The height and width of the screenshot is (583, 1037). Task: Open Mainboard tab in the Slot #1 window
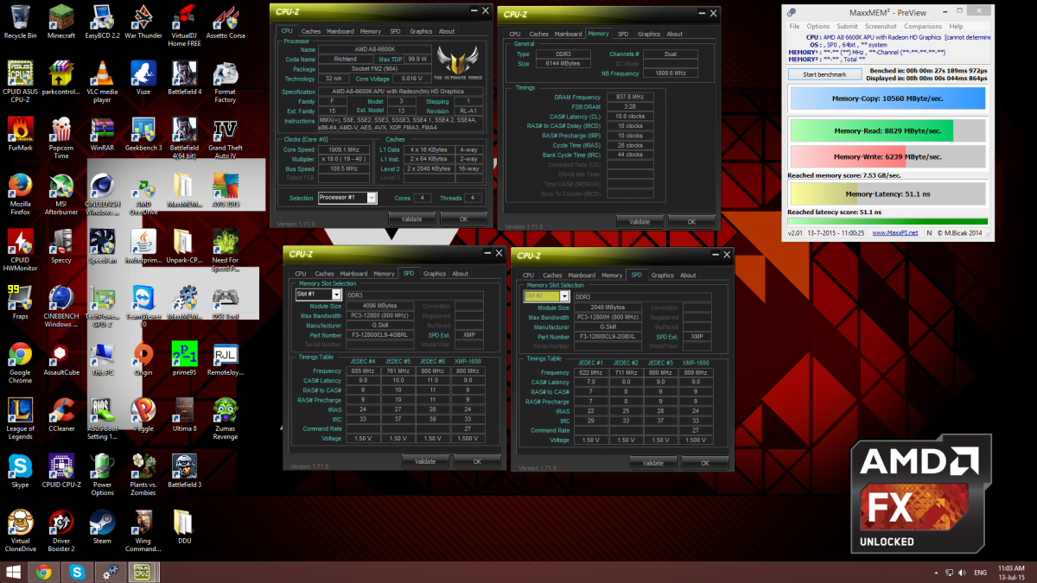tap(353, 274)
